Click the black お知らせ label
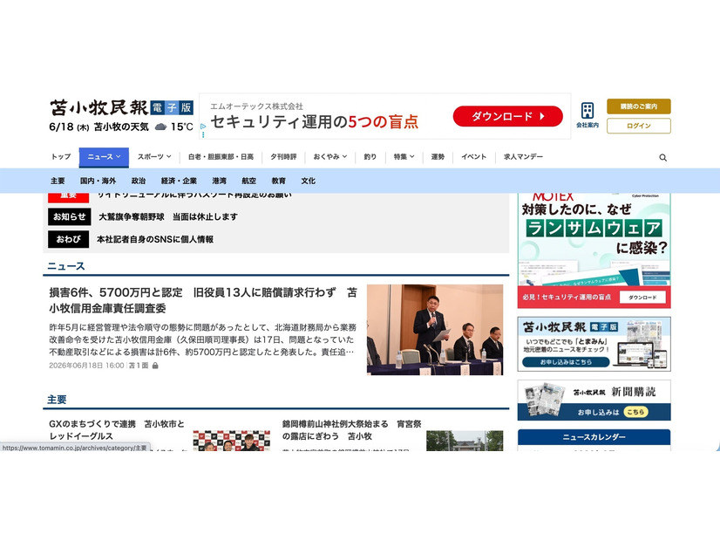Screen dimensions: 720x541 point(70,216)
